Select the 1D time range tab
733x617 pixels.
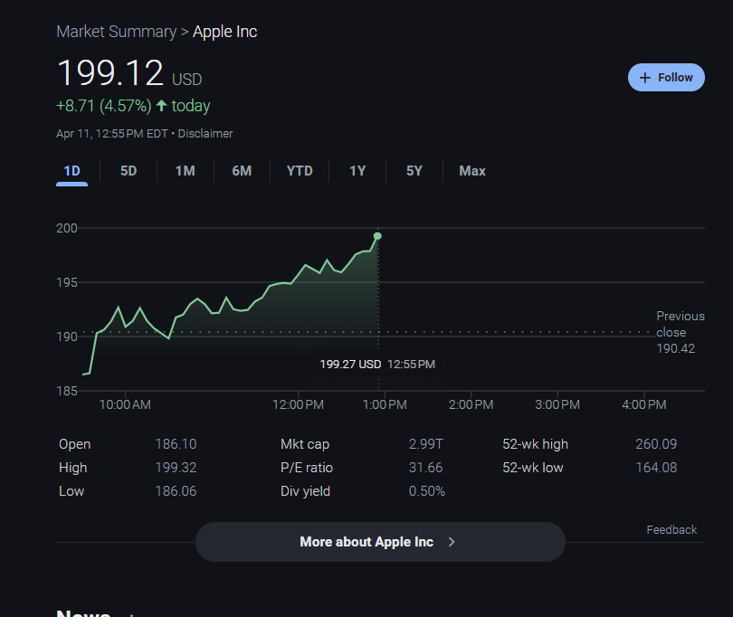(x=72, y=171)
